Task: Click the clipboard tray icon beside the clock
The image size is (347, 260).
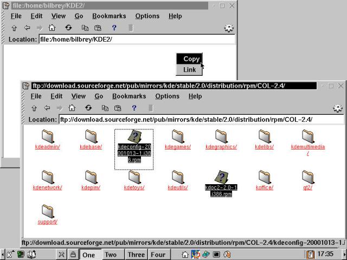Action: 310,255
